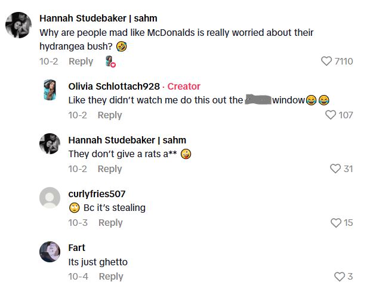367x291 pixels.
Task: Reply to the hydrangea bush comment
Action: tap(81, 62)
